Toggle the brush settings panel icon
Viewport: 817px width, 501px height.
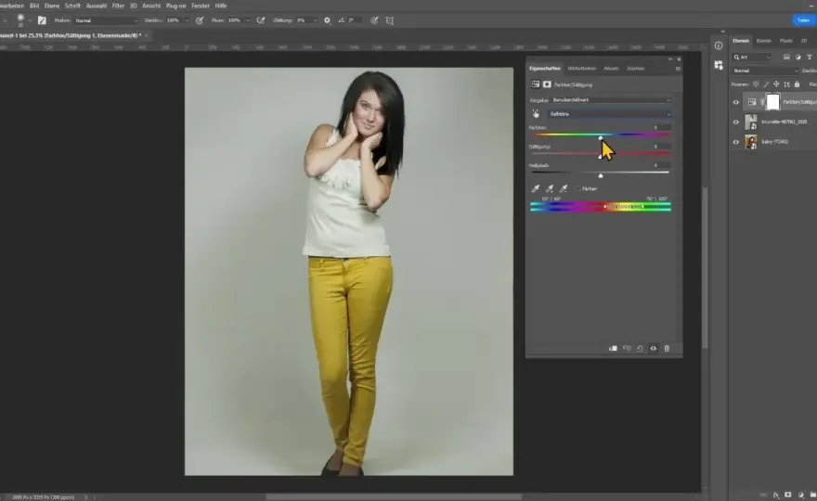point(42,20)
